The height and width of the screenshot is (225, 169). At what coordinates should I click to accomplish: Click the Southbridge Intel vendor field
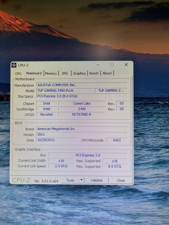(x=47, y=109)
